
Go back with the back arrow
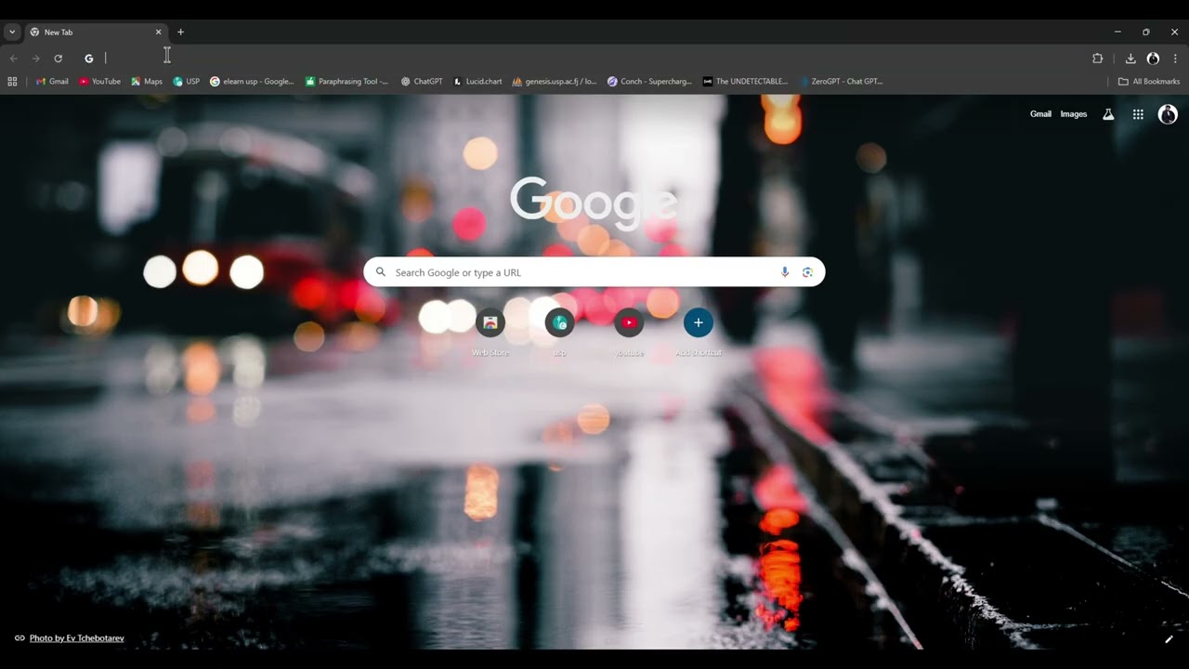pos(14,59)
